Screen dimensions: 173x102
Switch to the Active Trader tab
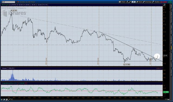pyautogui.click(x=171, y=30)
